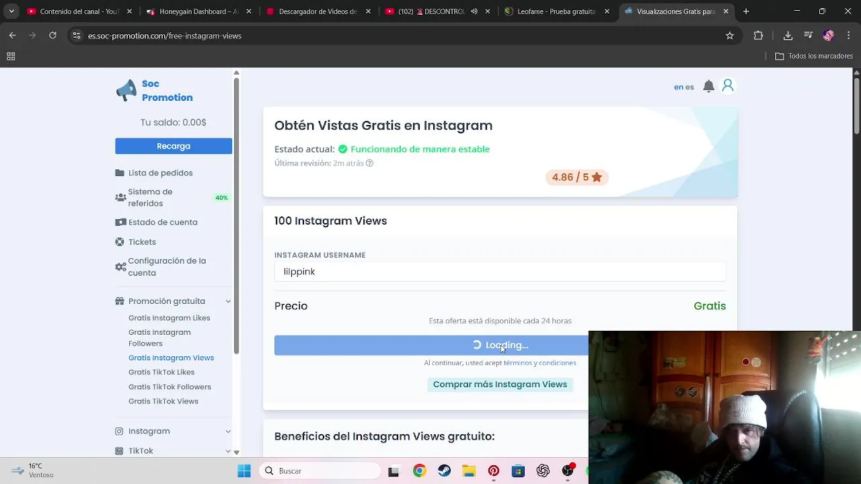Open ChatGPT from the taskbar
861x484 pixels.
coord(543,471)
